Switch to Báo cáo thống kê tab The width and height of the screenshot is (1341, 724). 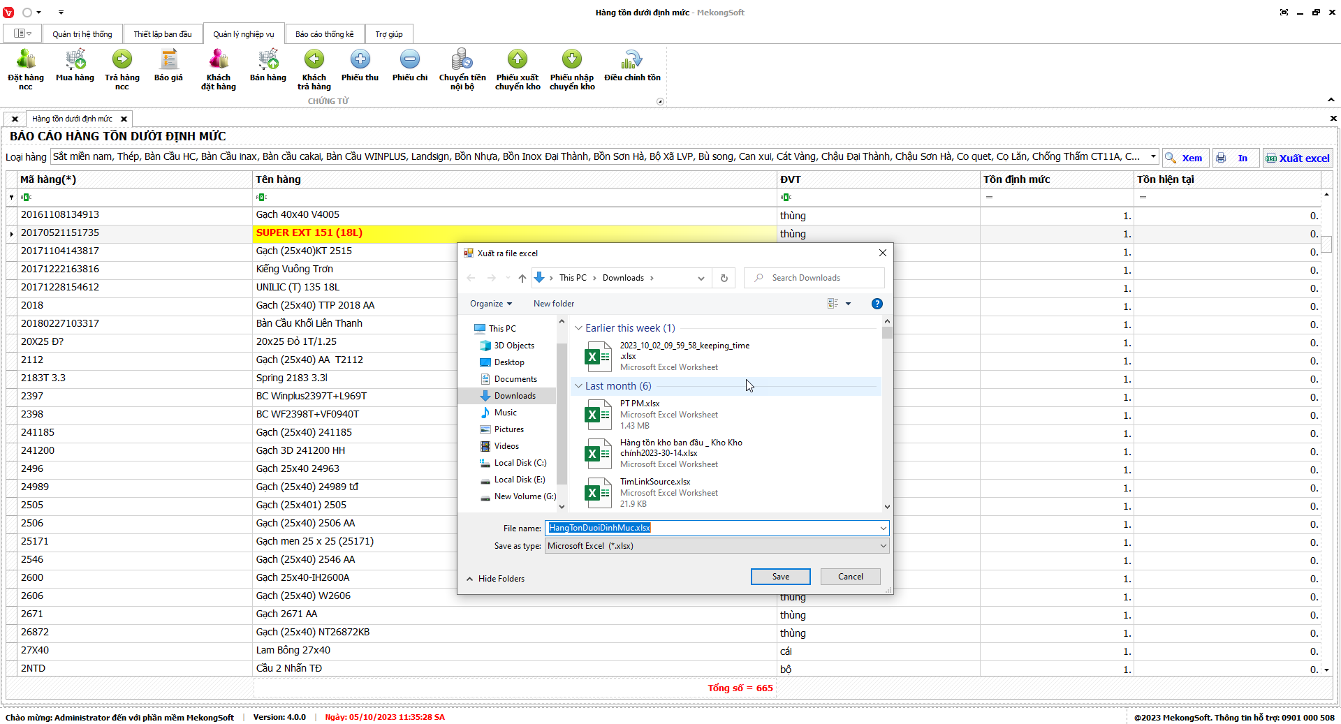pyautogui.click(x=324, y=34)
